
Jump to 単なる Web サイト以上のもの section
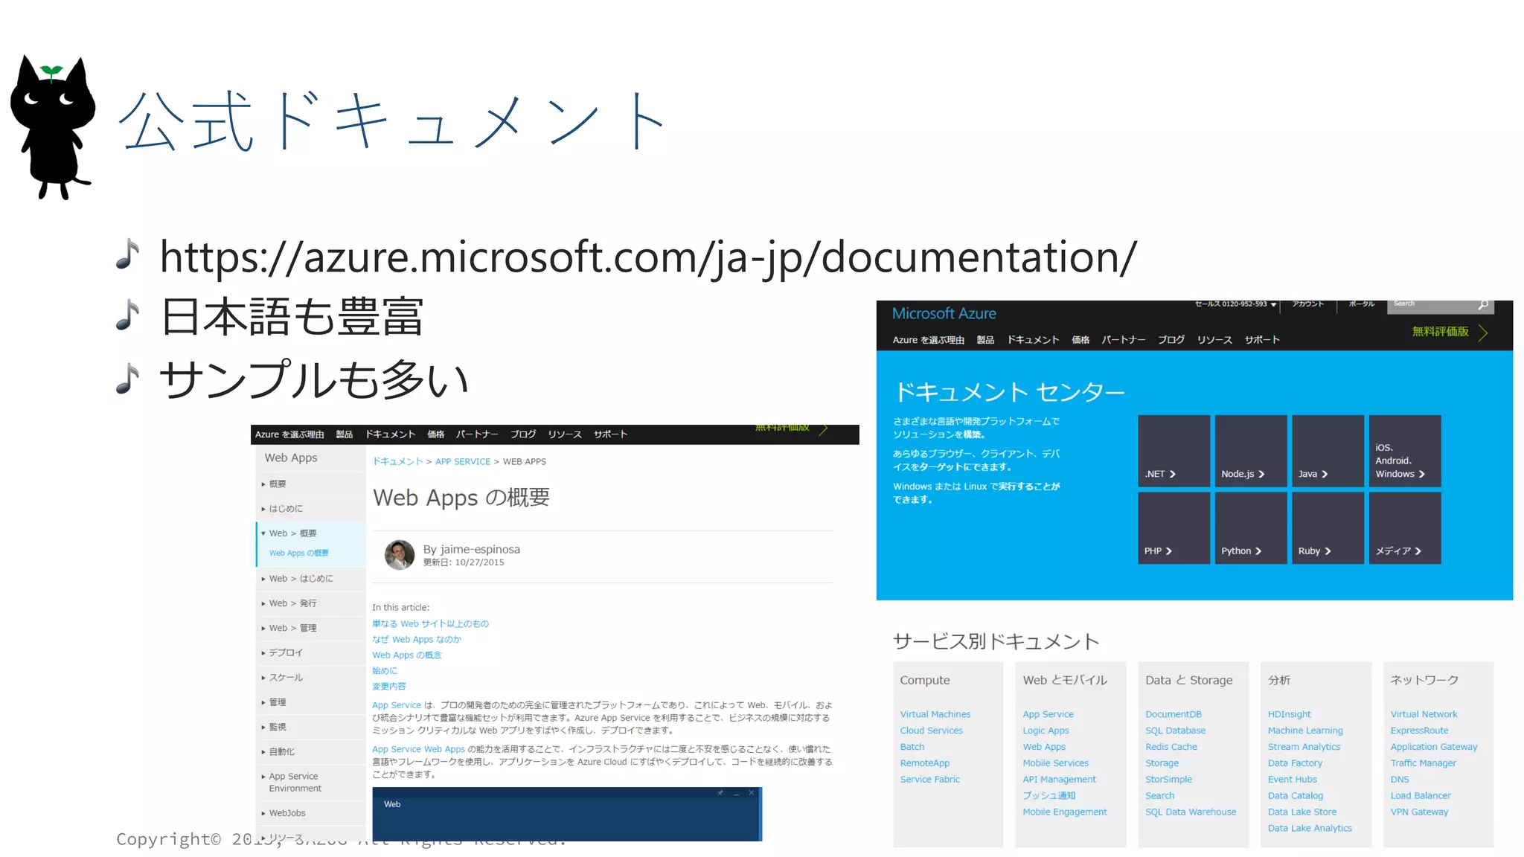click(431, 624)
